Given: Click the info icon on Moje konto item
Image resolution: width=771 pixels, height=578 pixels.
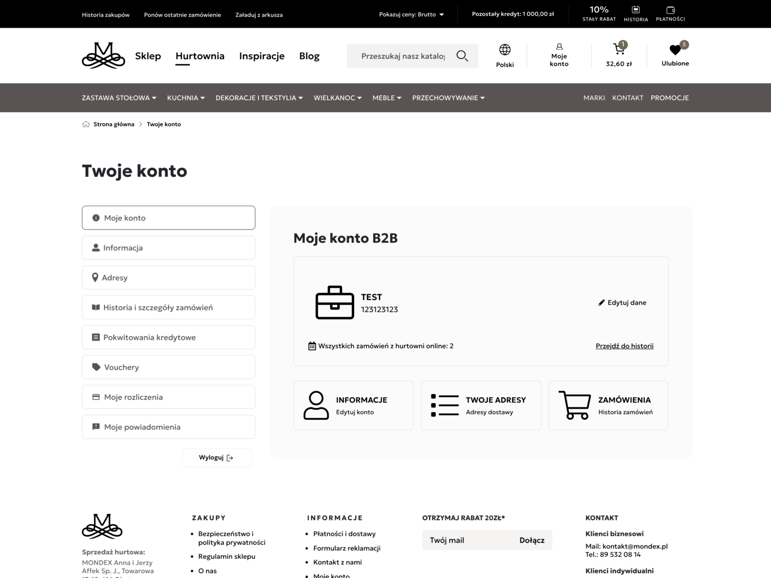Looking at the screenshot, I should [96, 218].
